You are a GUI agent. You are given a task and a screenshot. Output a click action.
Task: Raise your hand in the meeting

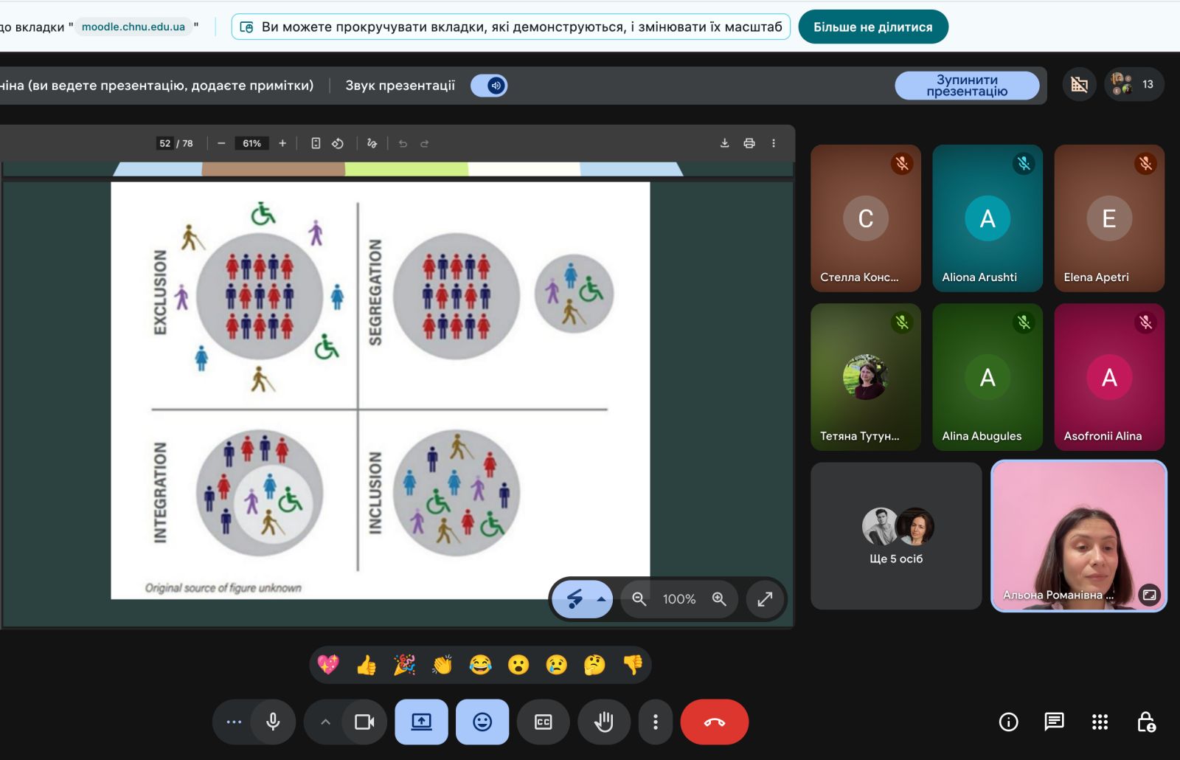coord(604,722)
